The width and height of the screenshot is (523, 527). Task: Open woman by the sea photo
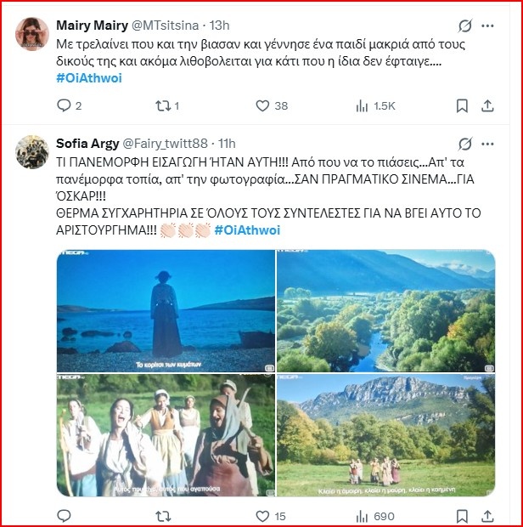(x=166, y=310)
